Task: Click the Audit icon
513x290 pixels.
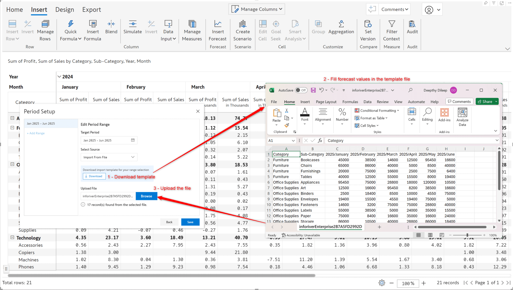Action: [x=412, y=24]
